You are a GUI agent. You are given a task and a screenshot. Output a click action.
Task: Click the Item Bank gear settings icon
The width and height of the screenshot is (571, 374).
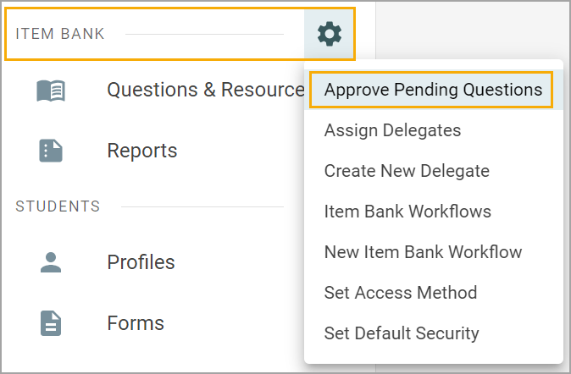(x=330, y=34)
